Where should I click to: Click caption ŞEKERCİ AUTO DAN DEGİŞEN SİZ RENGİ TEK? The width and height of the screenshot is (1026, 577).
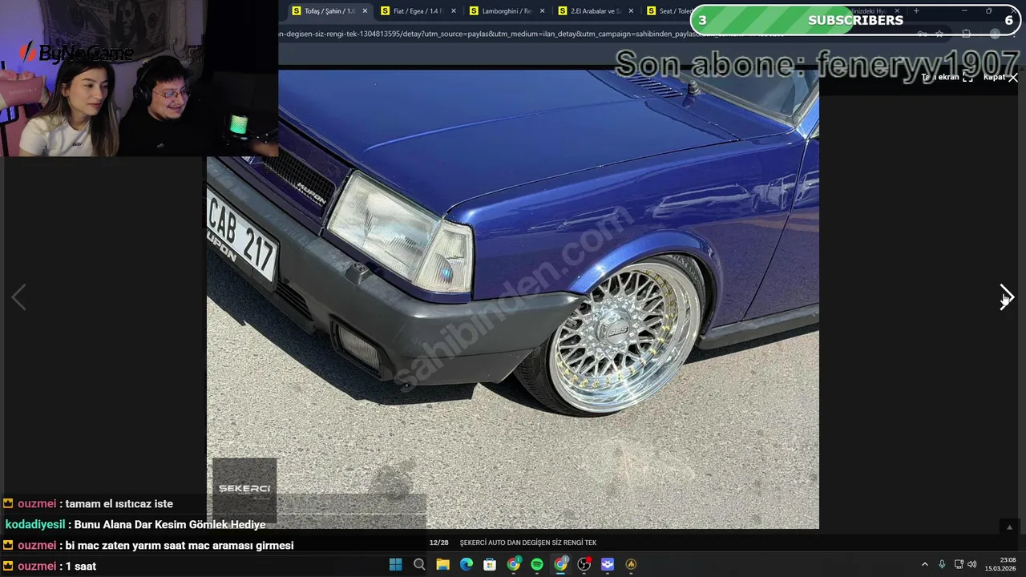[528, 543]
